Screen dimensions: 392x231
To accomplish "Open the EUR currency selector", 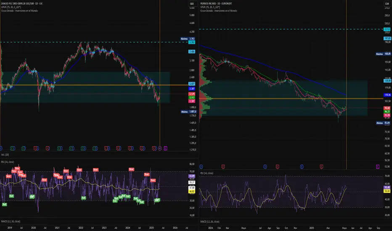I will coord(387,4).
